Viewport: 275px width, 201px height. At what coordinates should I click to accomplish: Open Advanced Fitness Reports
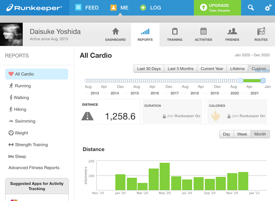click(x=34, y=168)
